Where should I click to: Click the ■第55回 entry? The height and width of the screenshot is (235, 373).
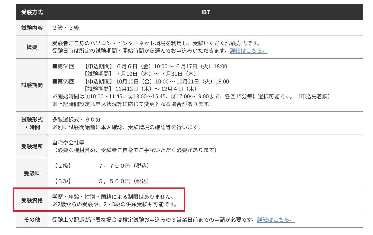coord(63,82)
